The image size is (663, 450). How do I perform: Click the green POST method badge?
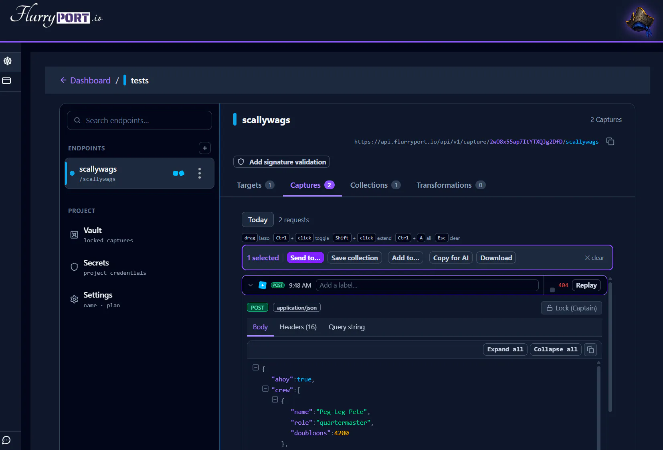[257, 308]
